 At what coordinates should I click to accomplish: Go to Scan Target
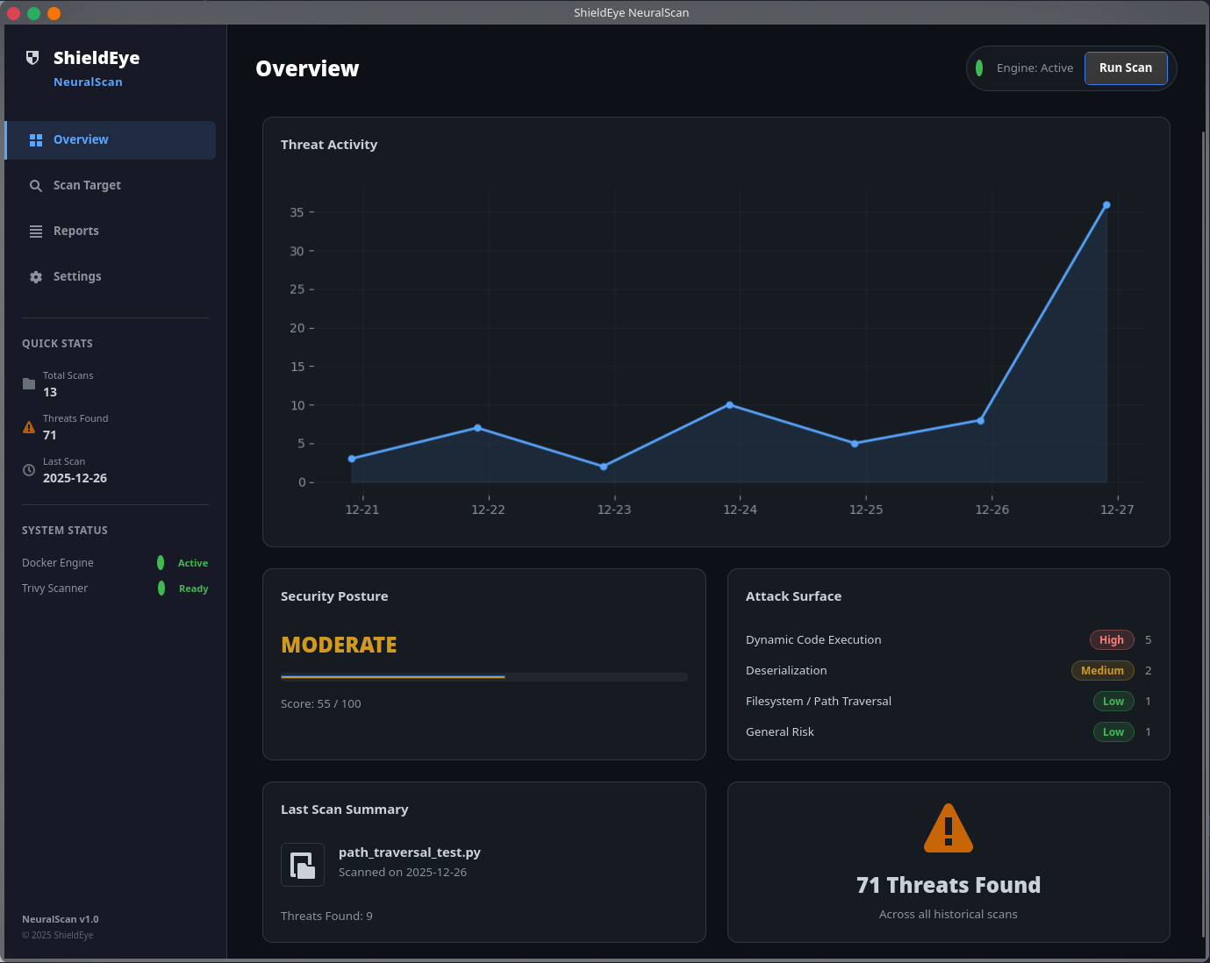[111, 186]
